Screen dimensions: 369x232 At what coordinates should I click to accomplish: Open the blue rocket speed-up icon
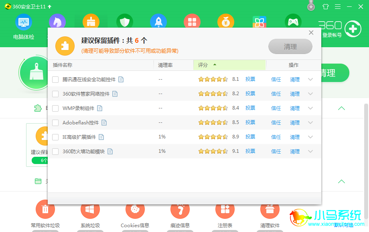[158, 21]
